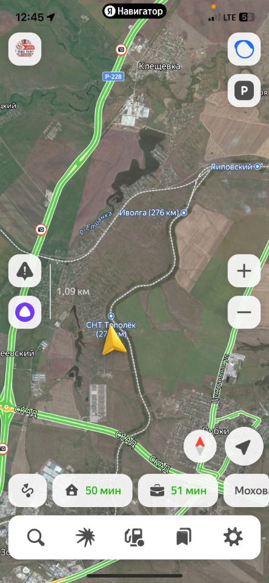Tap the blue circular assistant button

pyautogui.click(x=244, y=49)
